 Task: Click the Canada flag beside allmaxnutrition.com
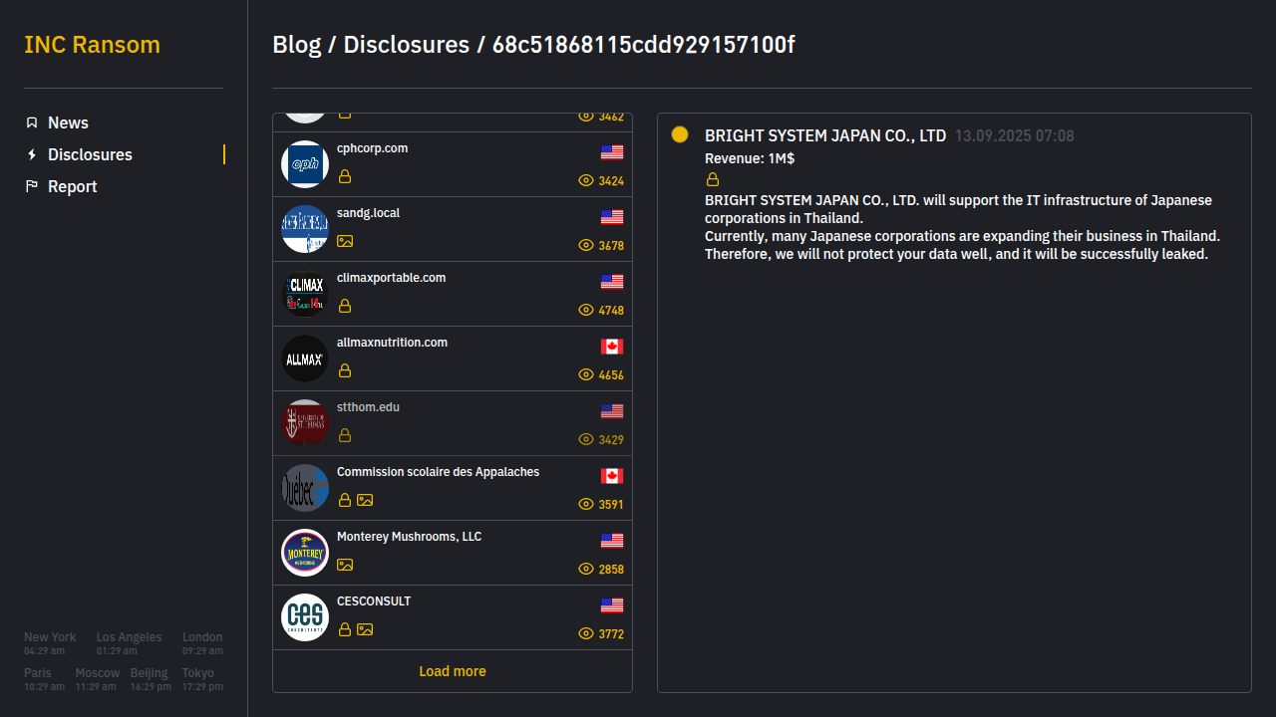[x=612, y=347]
